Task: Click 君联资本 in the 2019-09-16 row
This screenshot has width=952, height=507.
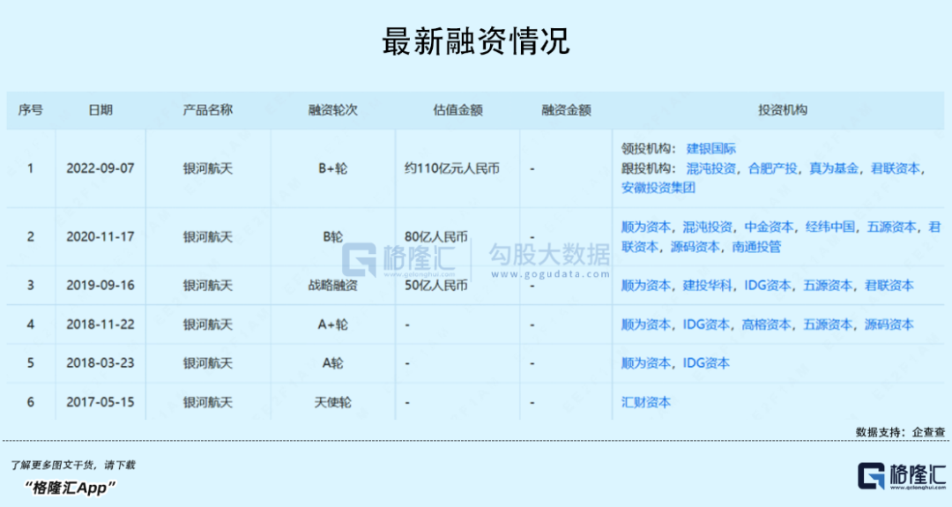Action: (889, 286)
